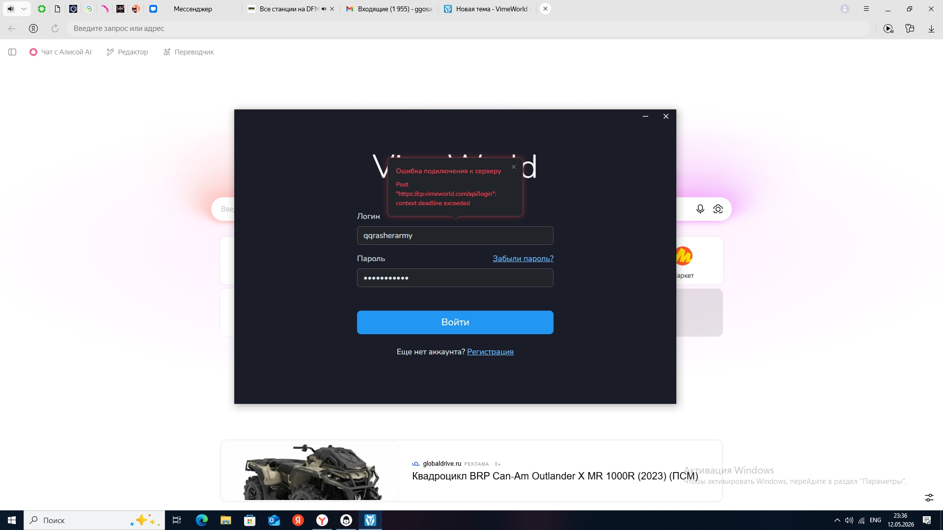The image size is (943, 530).
Task: Click the voice search microphone icon
Action: click(x=700, y=209)
